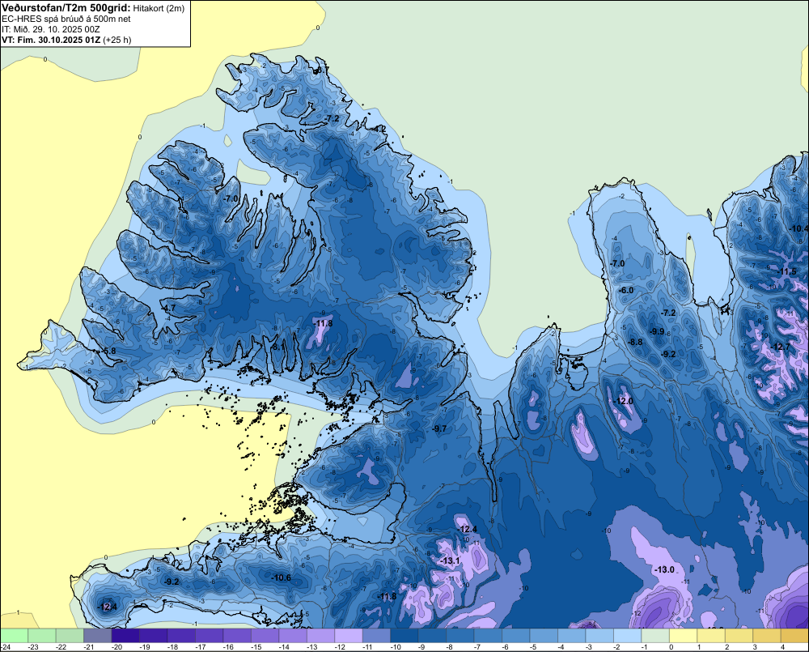Select the pale yellow legend swatch at 0

683,635
